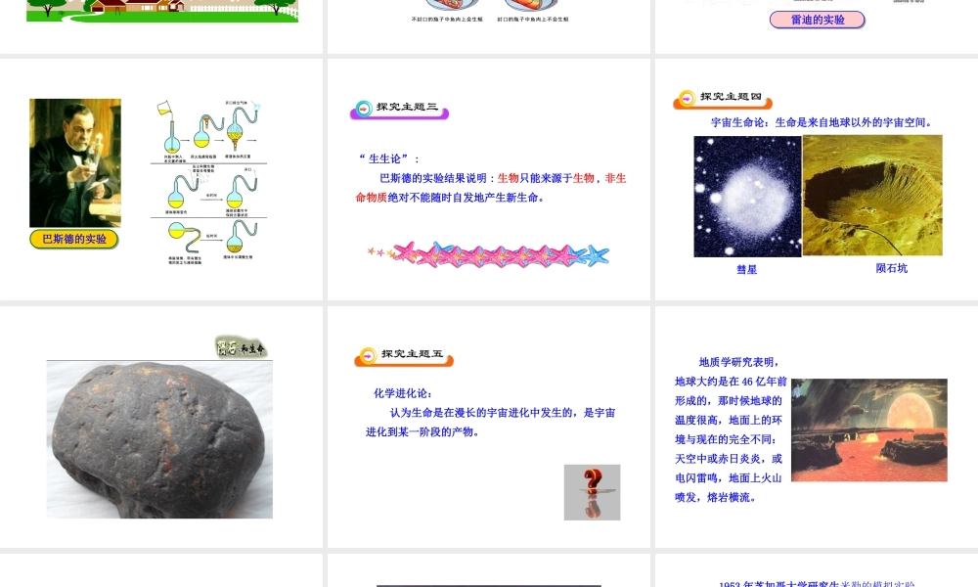Select the dark meteorite rock photo
978x587 pixels.
coord(159,439)
